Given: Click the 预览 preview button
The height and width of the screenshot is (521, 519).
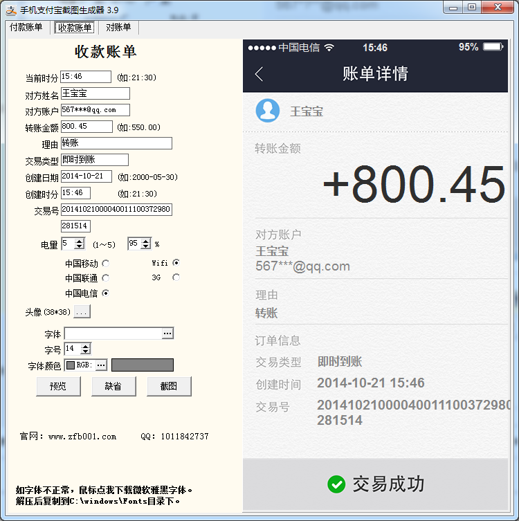Looking at the screenshot, I should (58, 386).
